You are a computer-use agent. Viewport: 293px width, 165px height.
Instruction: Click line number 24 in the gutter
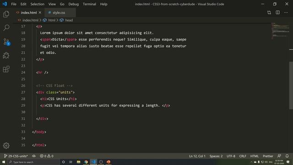coord(23,72)
